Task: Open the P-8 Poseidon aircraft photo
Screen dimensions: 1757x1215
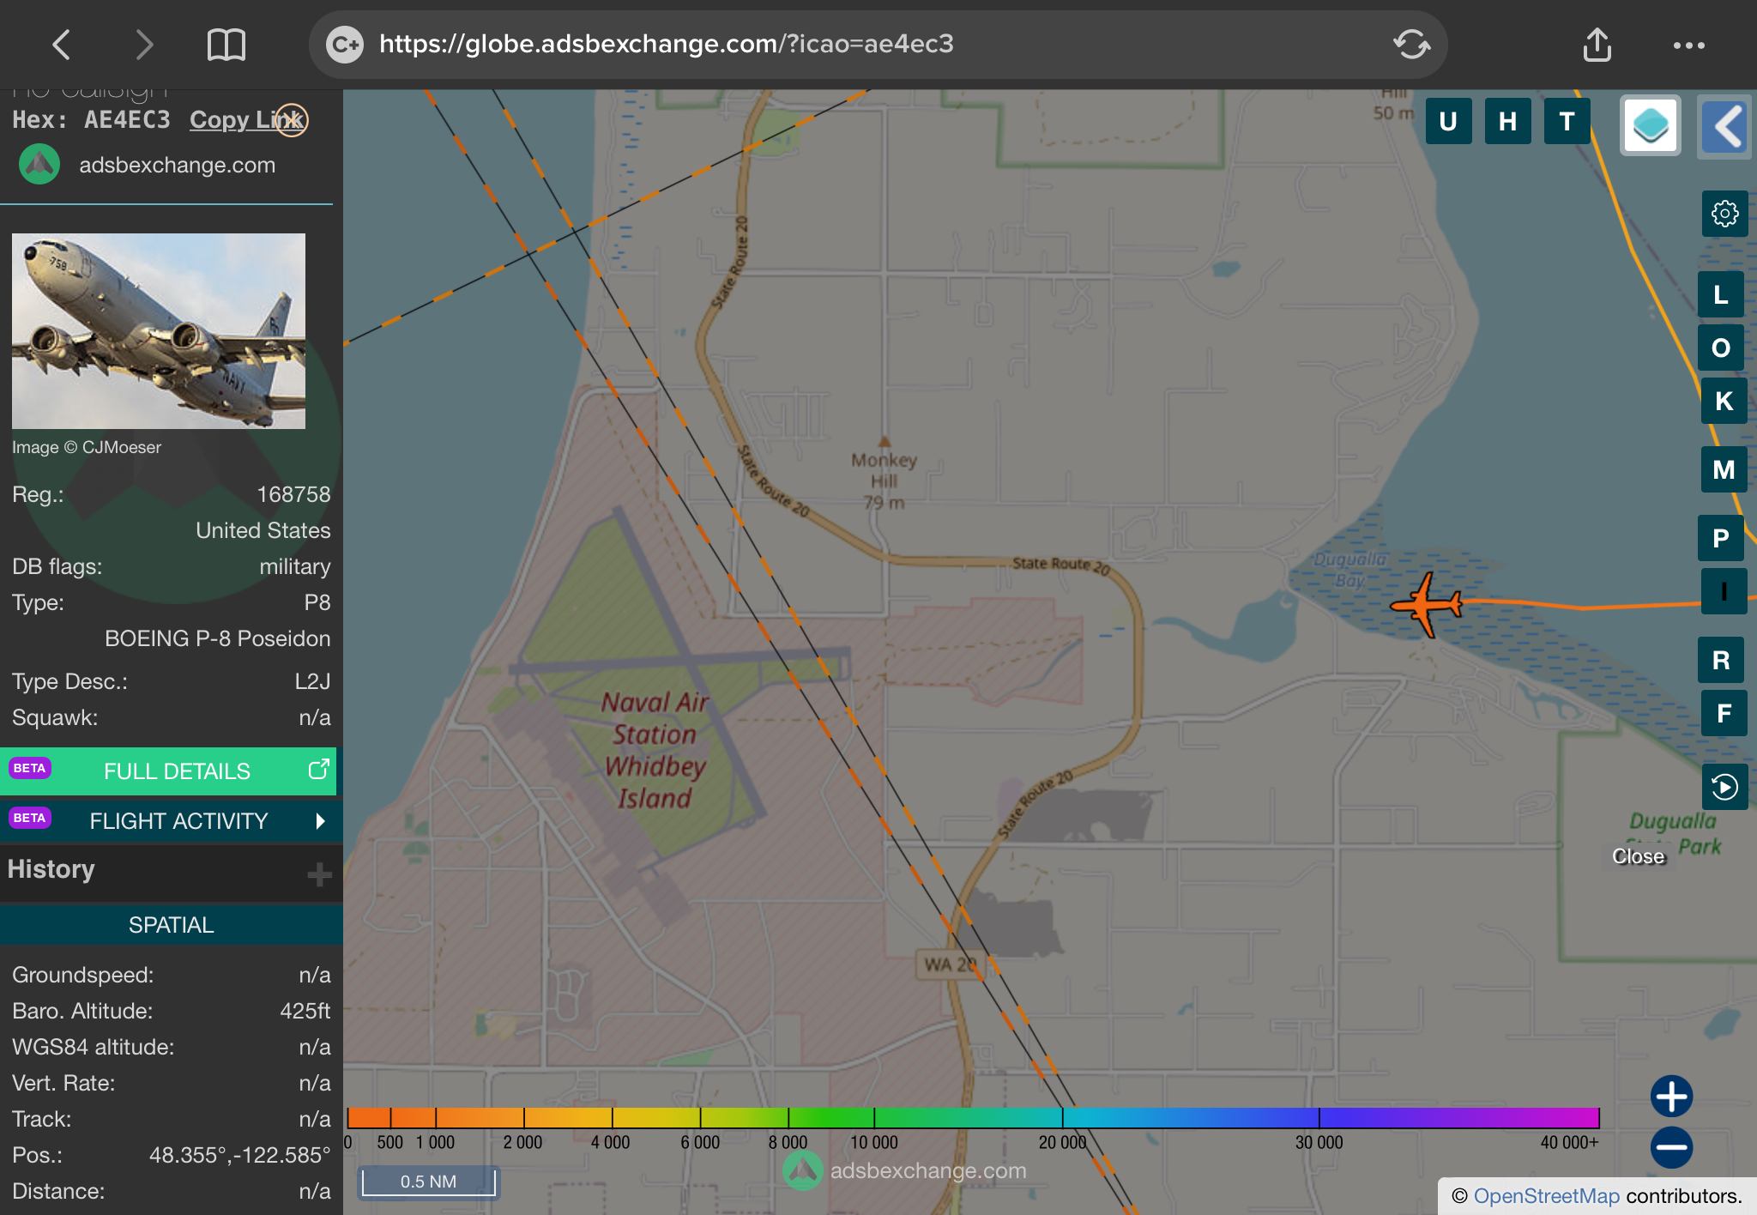Action: [x=159, y=331]
